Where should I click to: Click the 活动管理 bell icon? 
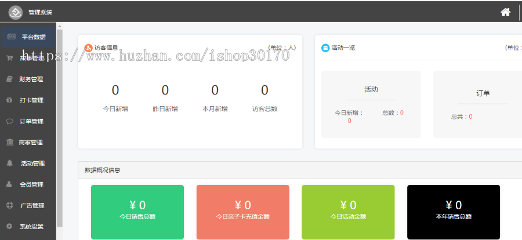[x=10, y=163]
